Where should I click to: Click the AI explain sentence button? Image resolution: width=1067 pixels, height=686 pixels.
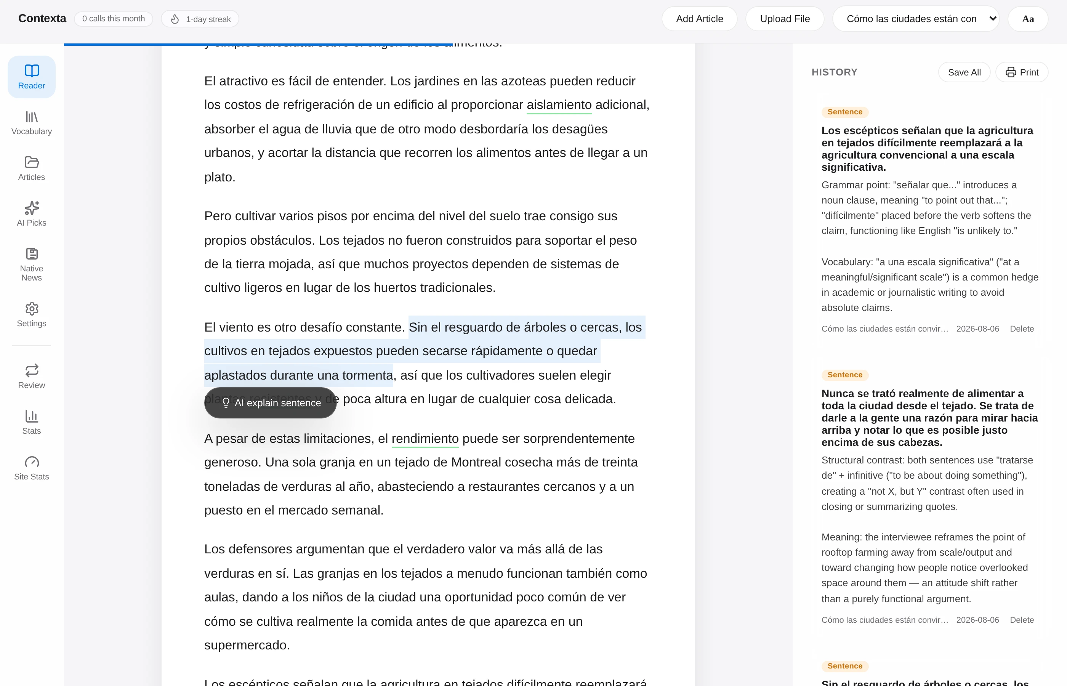point(270,403)
